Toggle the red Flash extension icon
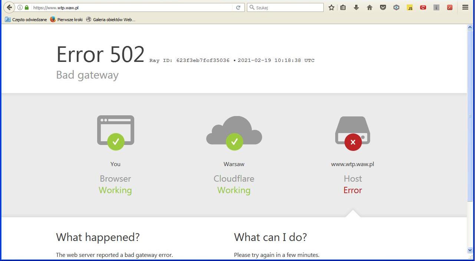Screen dimensions: 475x261 click(450, 7)
